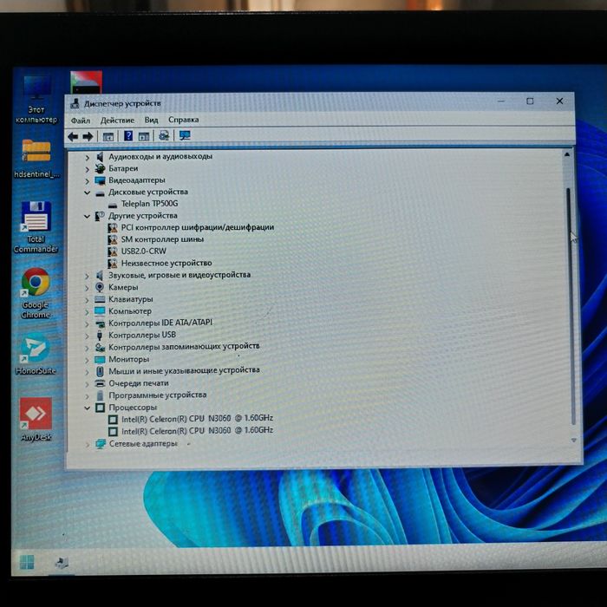Maximize the Диспетчер устройств window
This screenshot has width=607, height=607.
coord(530,101)
